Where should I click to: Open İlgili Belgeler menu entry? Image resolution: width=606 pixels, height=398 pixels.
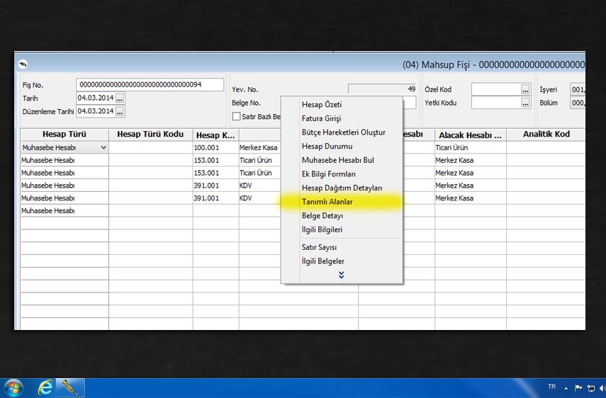point(322,261)
